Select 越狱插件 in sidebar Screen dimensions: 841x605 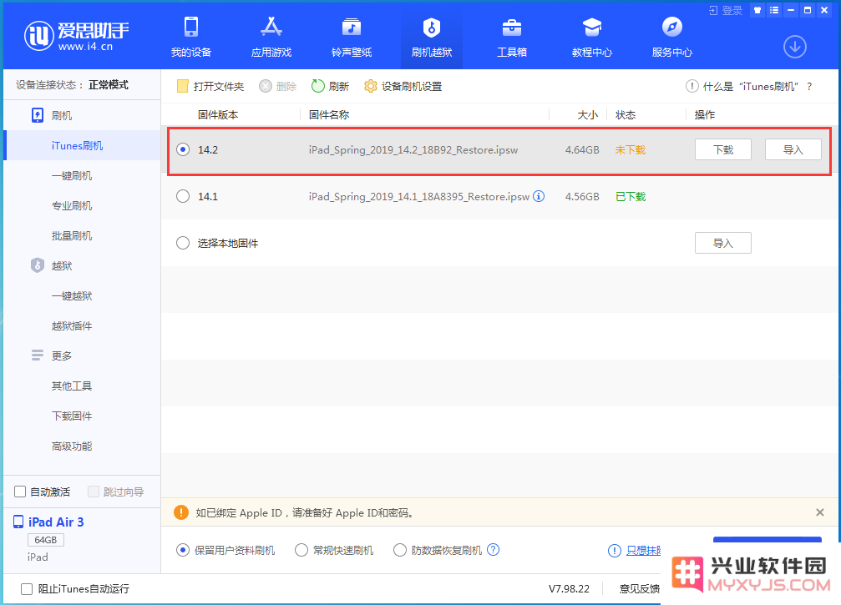pos(72,325)
